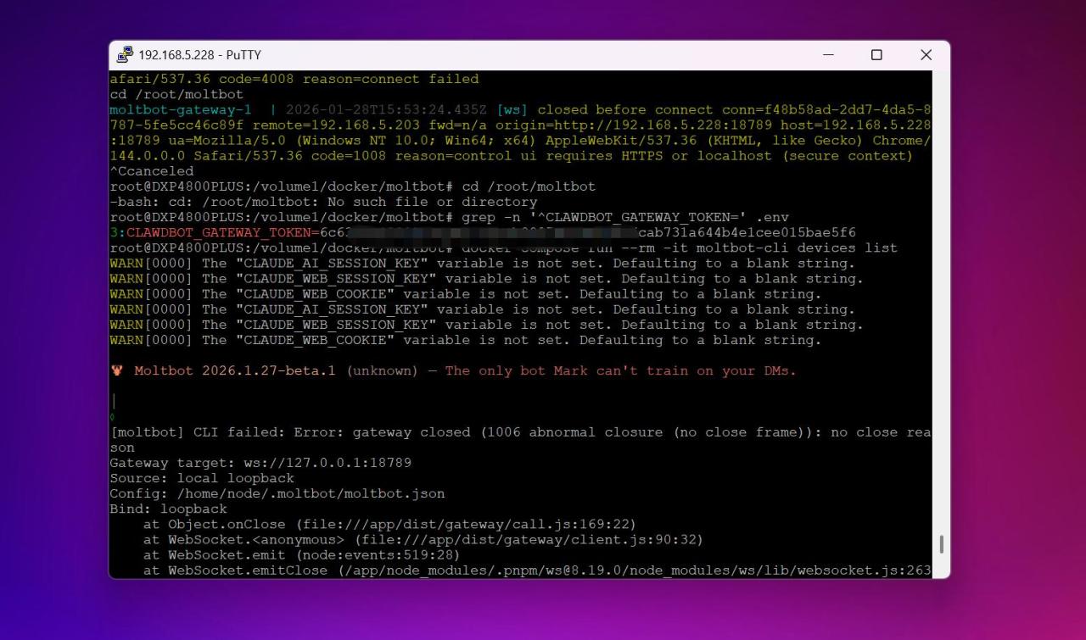Click the 'at WebSocket.emitClose' stack trace line

pyautogui.click(x=537, y=570)
